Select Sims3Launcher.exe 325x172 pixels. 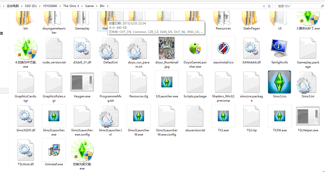[x=54, y=121]
